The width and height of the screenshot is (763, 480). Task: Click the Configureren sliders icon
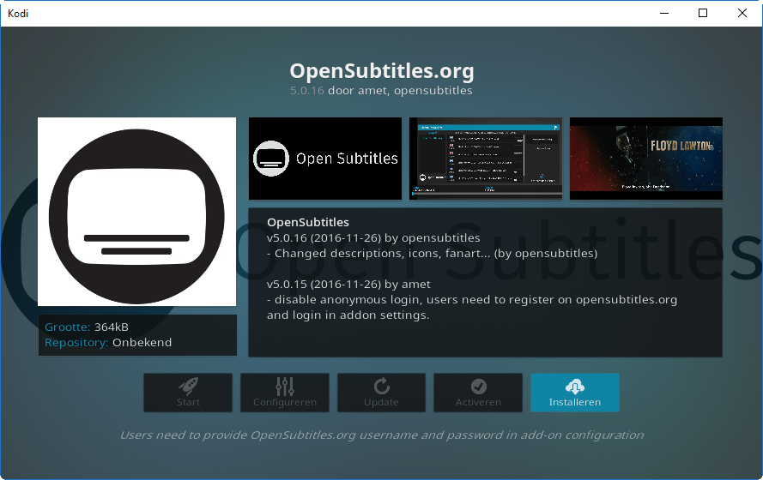(285, 387)
